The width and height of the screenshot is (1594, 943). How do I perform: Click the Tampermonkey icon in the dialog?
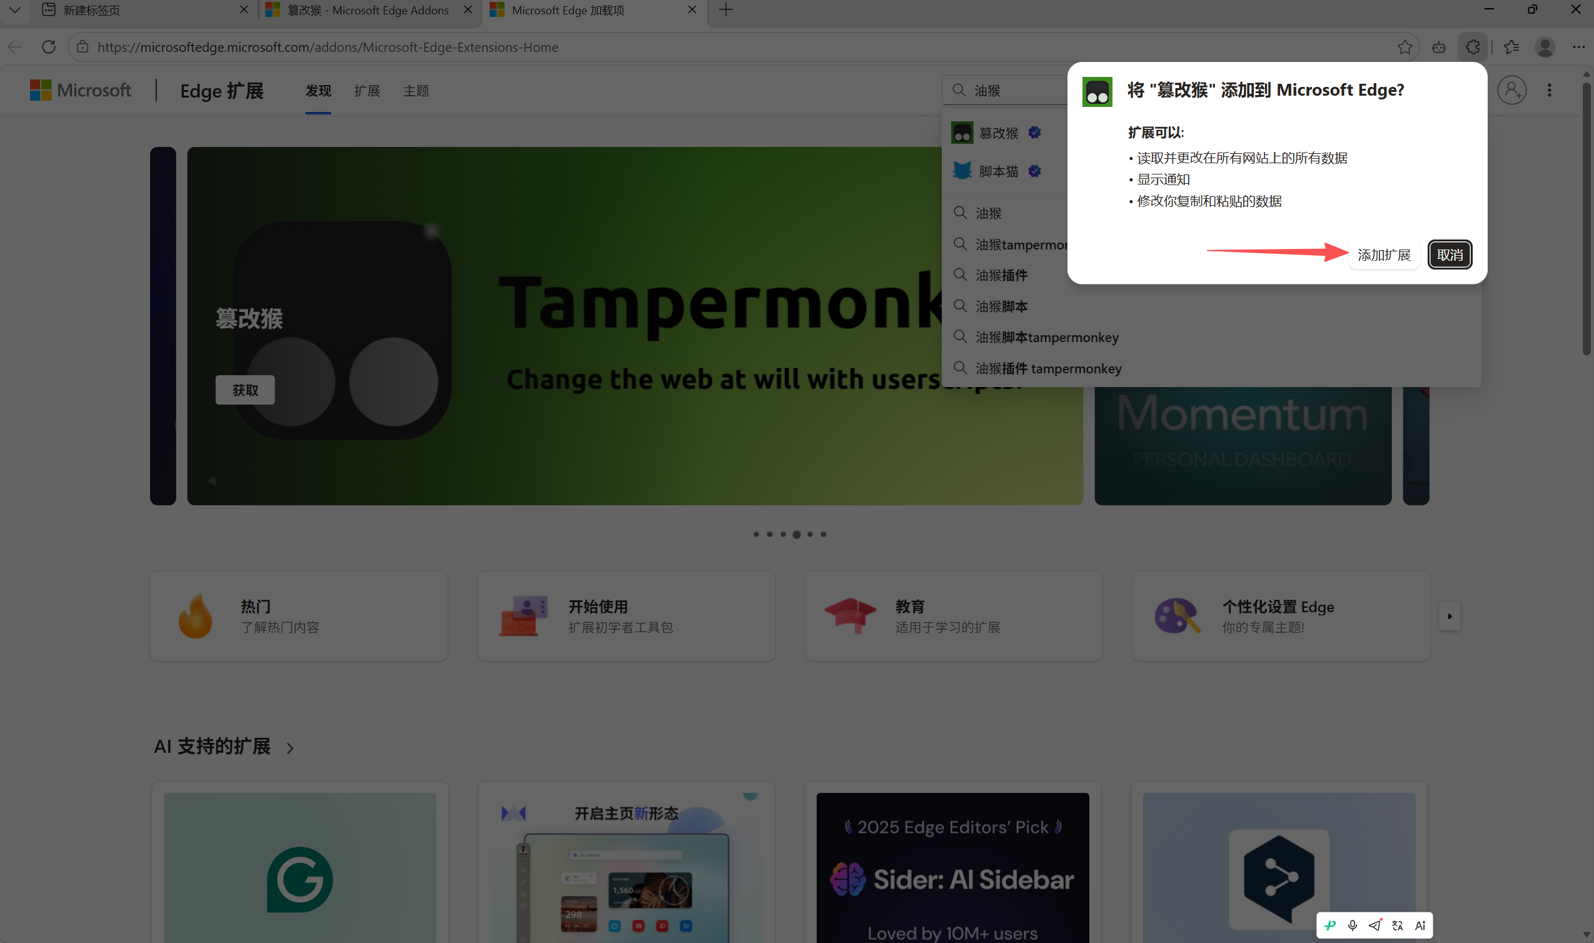[x=1097, y=91]
